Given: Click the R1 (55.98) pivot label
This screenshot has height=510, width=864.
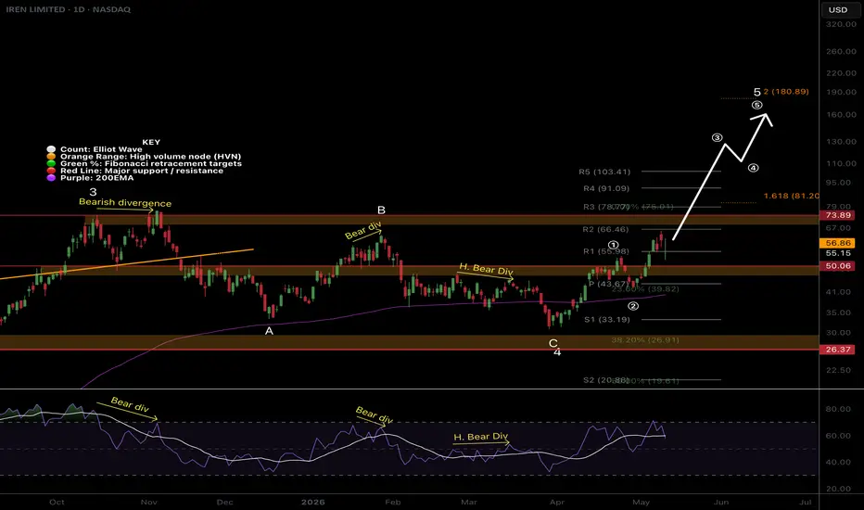Looking at the screenshot, I should tap(606, 251).
